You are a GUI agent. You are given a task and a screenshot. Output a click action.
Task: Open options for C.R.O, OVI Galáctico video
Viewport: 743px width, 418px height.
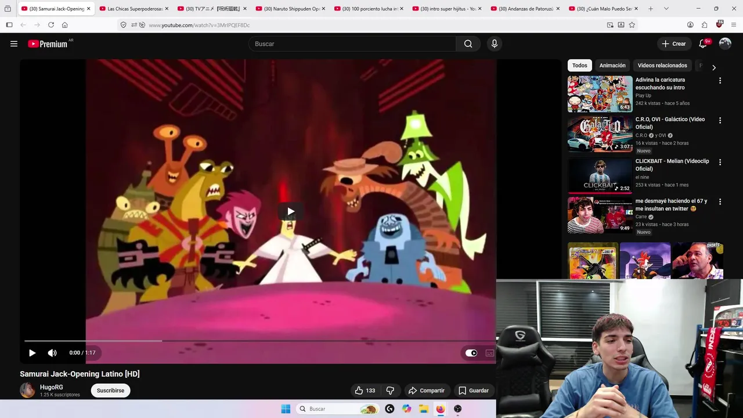tap(720, 120)
